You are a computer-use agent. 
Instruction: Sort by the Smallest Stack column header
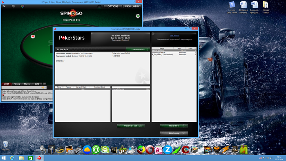[100, 87]
